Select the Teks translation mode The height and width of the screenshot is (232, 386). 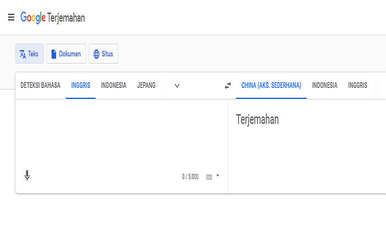[x=29, y=54]
